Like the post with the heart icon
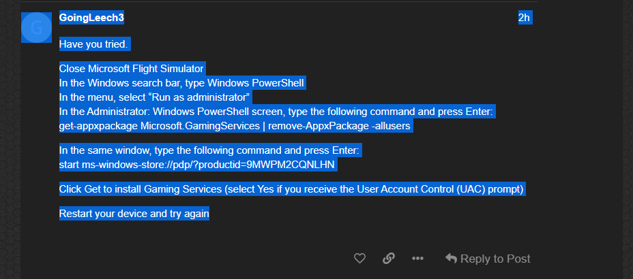Image resolution: width=633 pixels, height=279 pixels. pyautogui.click(x=359, y=259)
